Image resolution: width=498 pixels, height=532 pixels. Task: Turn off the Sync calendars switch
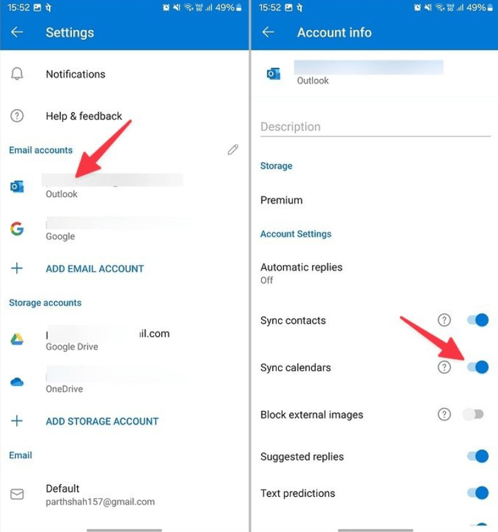[478, 367]
